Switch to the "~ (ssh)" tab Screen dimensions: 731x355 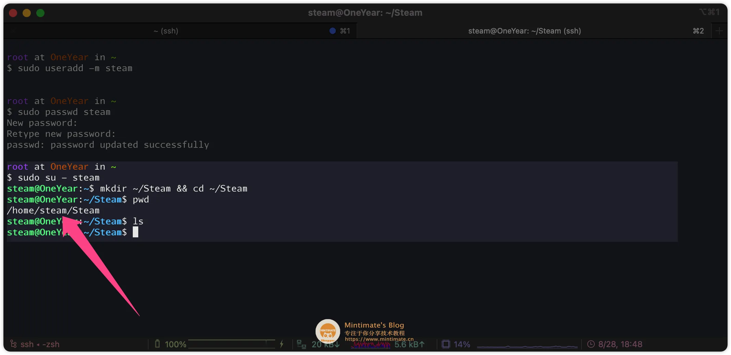pos(166,31)
